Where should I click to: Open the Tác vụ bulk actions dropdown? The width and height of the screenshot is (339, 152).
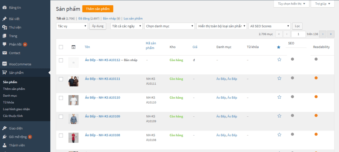pos(72,26)
